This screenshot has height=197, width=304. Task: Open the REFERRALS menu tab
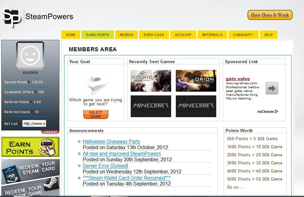(x=212, y=35)
